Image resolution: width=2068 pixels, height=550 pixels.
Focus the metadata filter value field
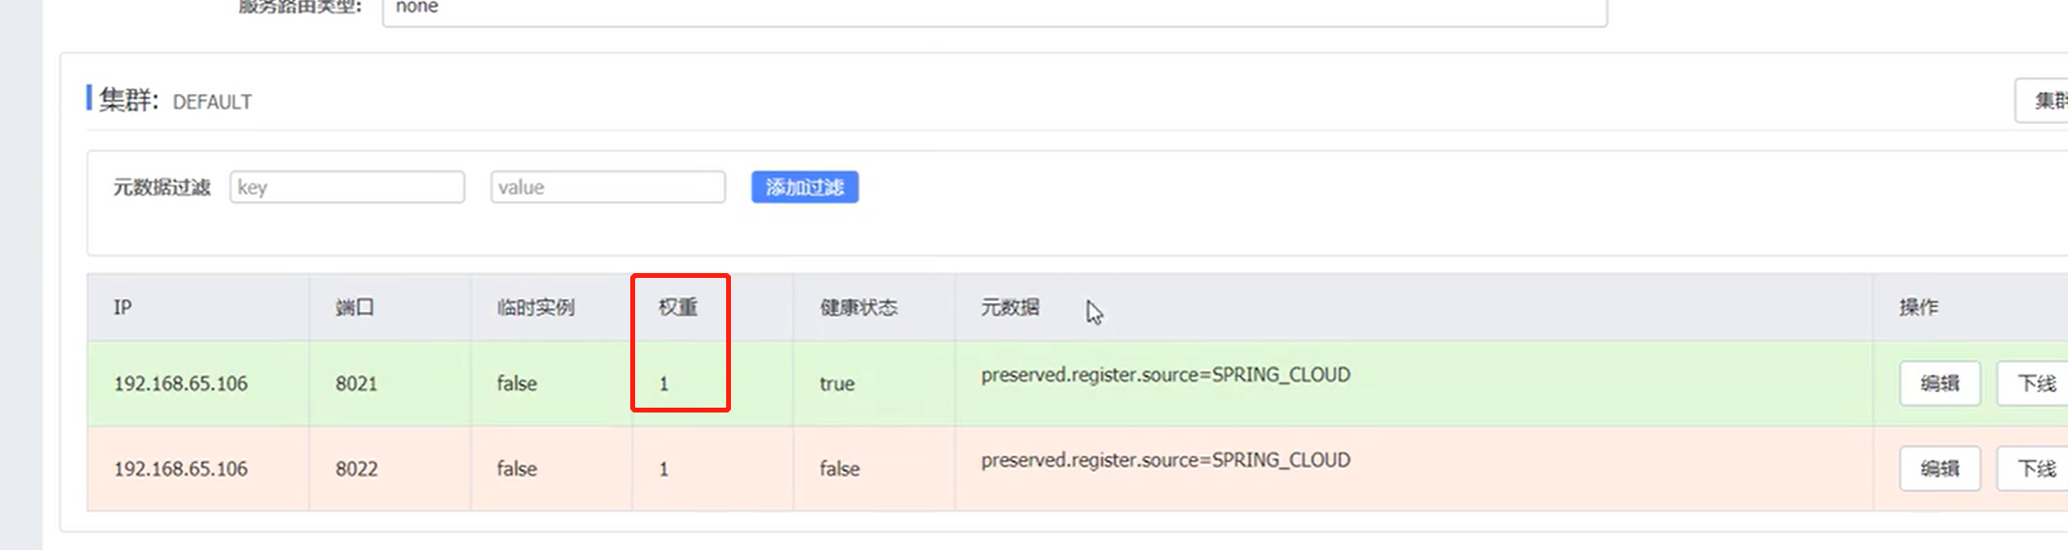[x=608, y=187]
